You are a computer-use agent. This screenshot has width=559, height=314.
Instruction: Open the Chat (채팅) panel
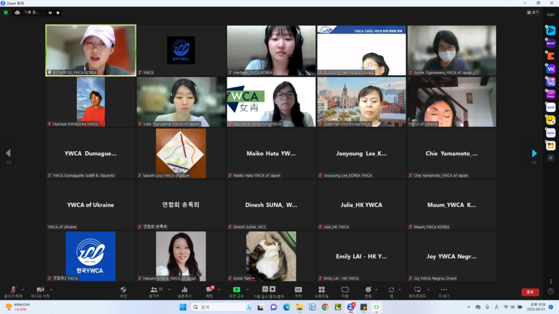(x=209, y=291)
